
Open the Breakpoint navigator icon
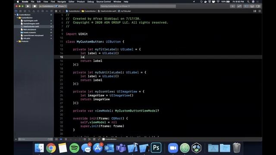coord(47,11)
